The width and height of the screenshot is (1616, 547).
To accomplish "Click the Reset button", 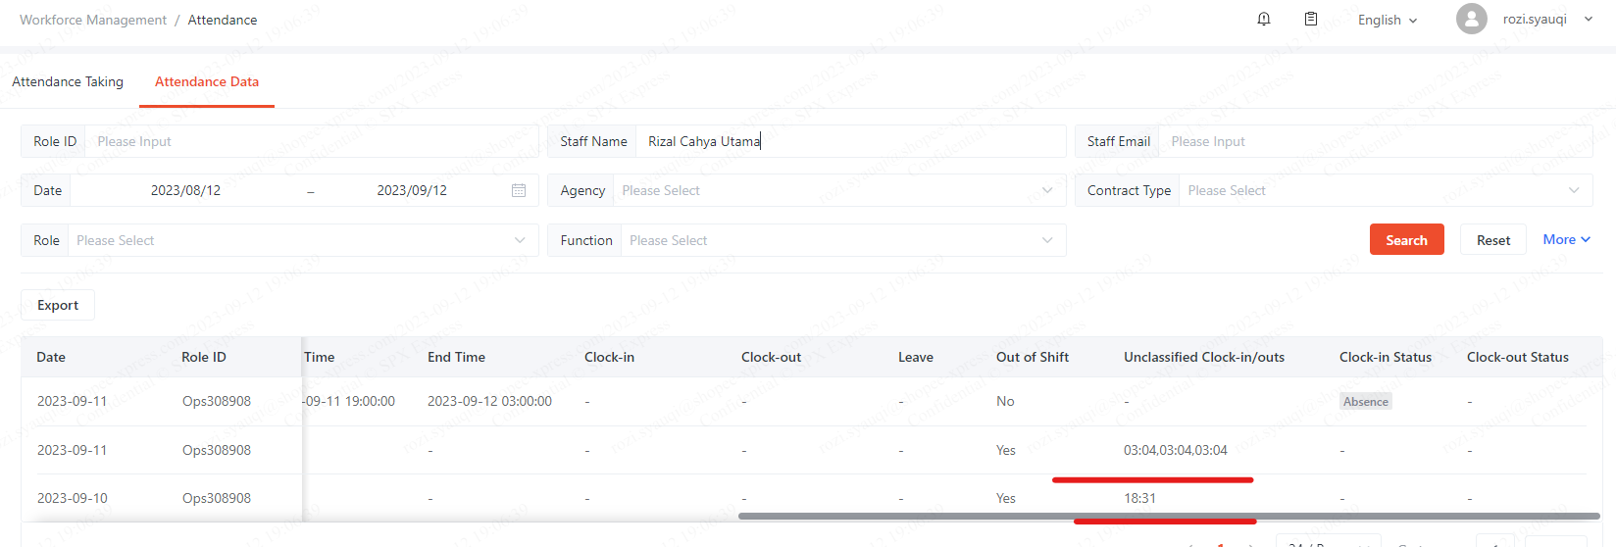I will pos(1492,240).
